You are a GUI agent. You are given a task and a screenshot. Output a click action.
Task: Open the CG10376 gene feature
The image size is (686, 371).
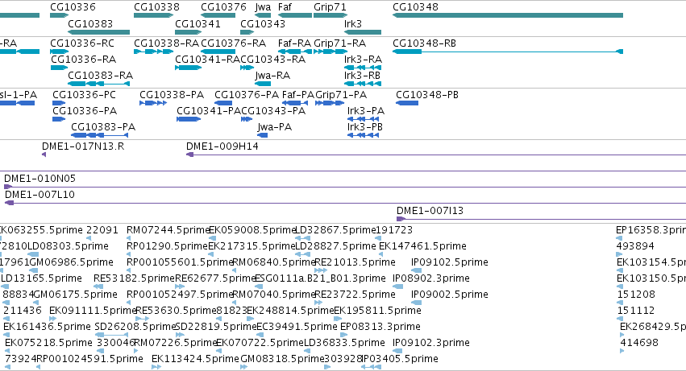[x=218, y=15]
